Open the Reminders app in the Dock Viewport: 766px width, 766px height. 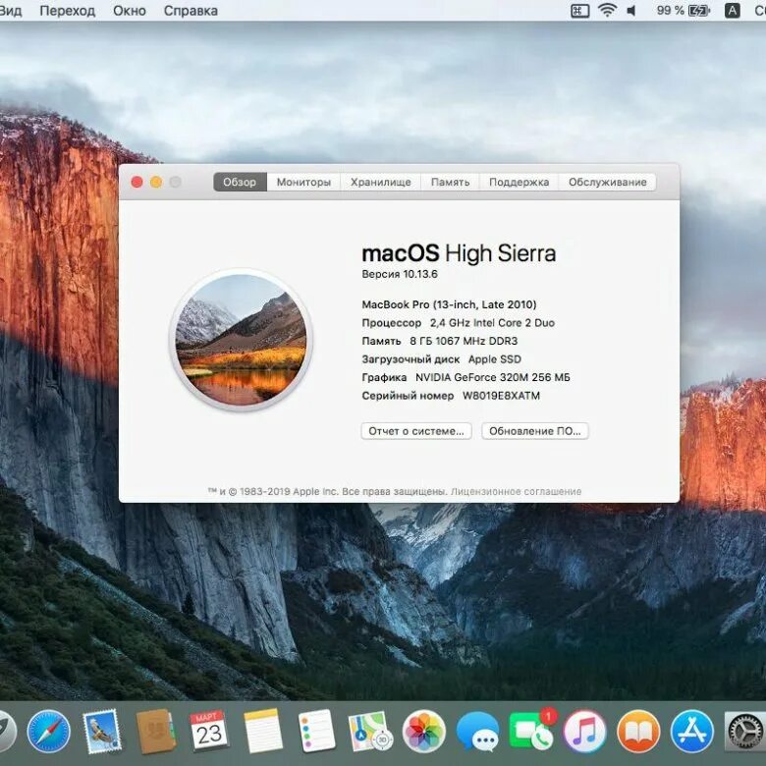click(x=316, y=731)
